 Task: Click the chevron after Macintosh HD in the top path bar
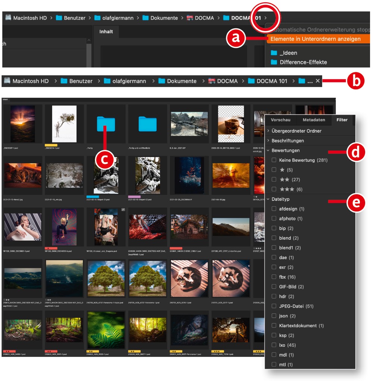tap(51, 18)
